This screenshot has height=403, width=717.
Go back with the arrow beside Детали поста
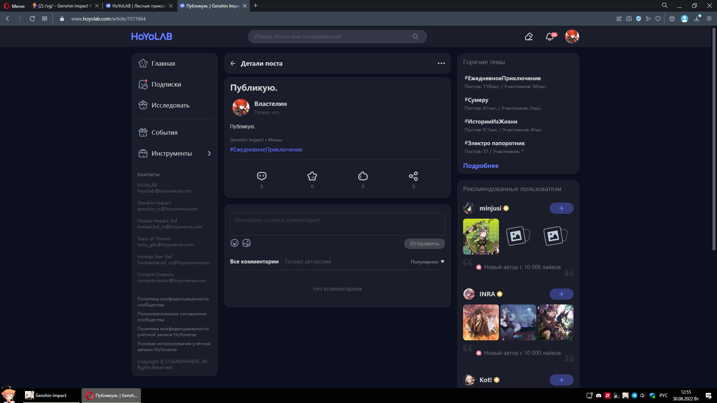[x=233, y=63]
